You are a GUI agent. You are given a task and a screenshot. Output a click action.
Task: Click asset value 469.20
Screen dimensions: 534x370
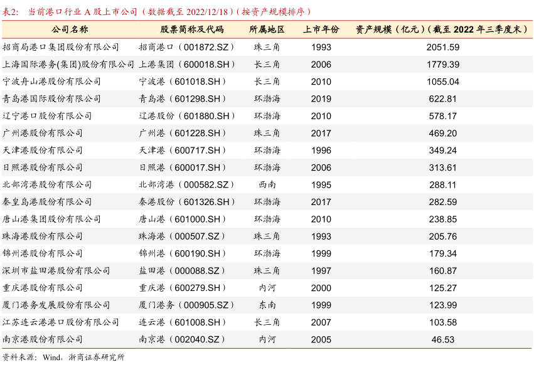(x=443, y=133)
